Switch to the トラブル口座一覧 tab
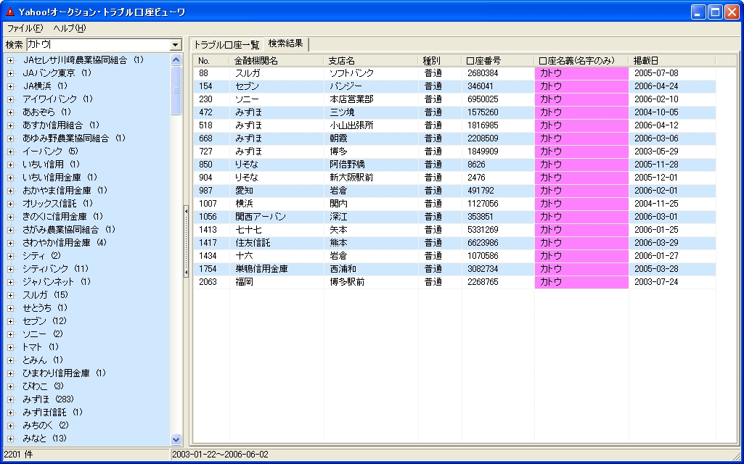Viewport: 744px width, 464px height. [x=226, y=44]
